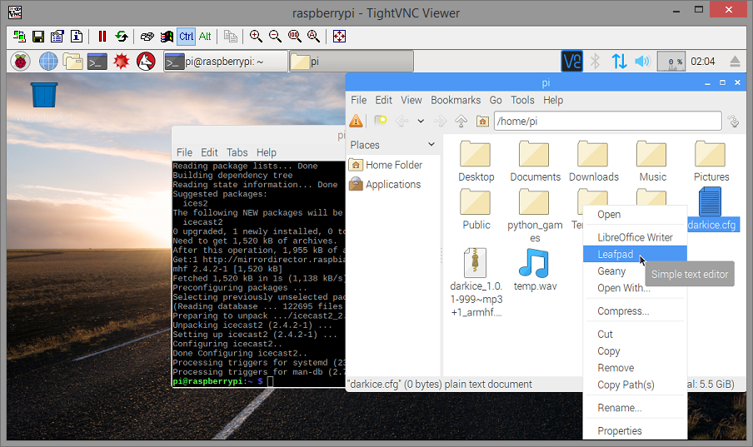The width and height of the screenshot is (753, 447).
Task: Open Bookmarks menu in file manager
Action: tap(456, 101)
